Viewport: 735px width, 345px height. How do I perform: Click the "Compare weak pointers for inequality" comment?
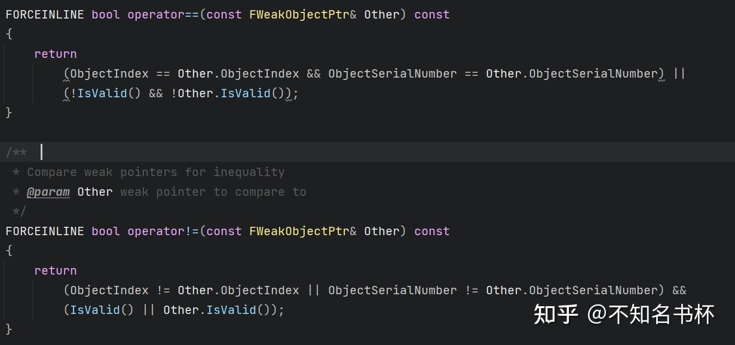click(x=155, y=172)
